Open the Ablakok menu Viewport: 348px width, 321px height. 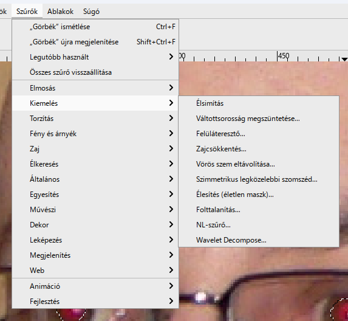click(60, 12)
